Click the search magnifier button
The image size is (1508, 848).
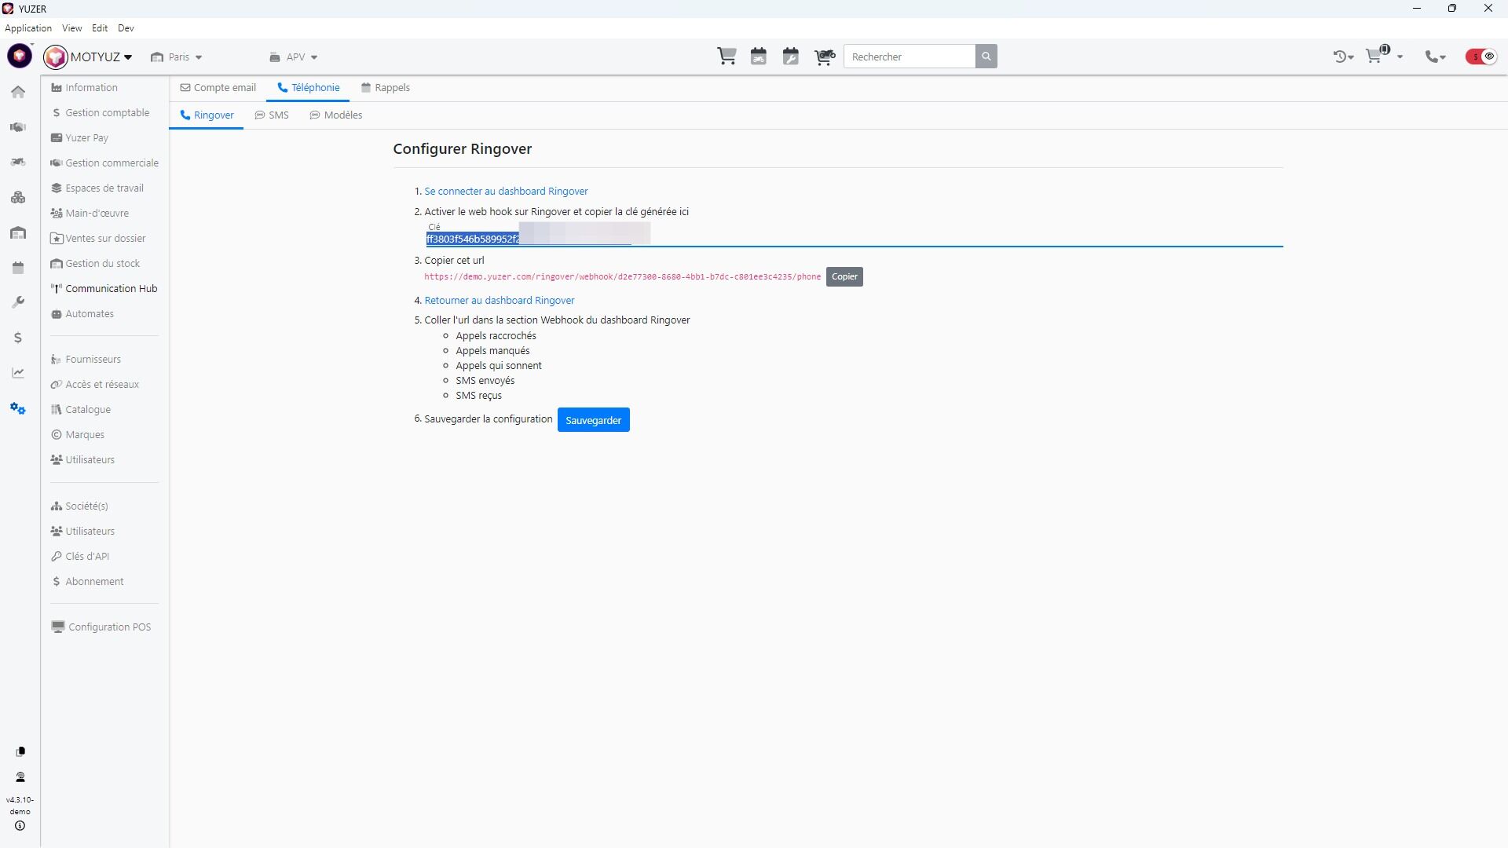tap(986, 57)
